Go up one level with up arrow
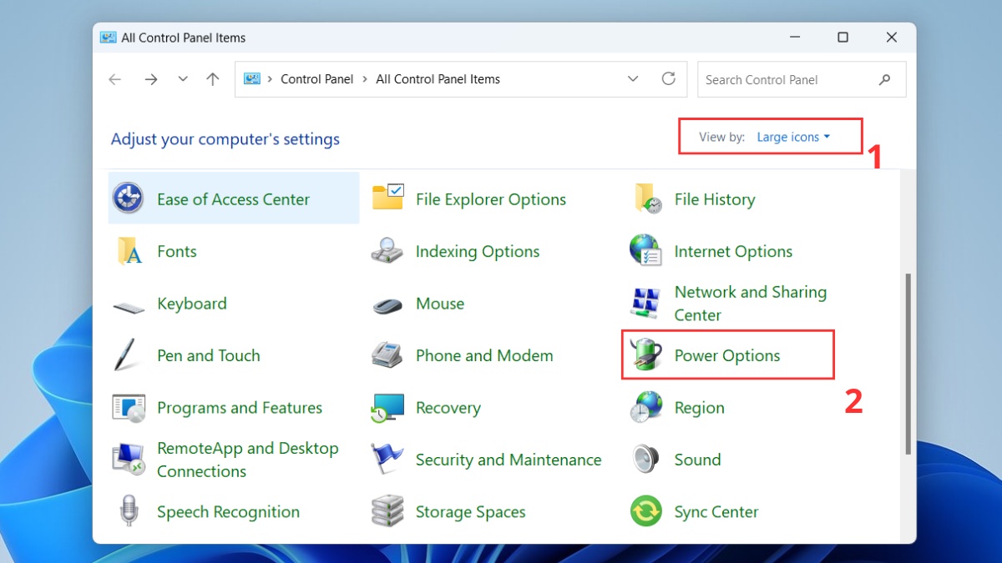The image size is (1002, 563). click(x=213, y=79)
